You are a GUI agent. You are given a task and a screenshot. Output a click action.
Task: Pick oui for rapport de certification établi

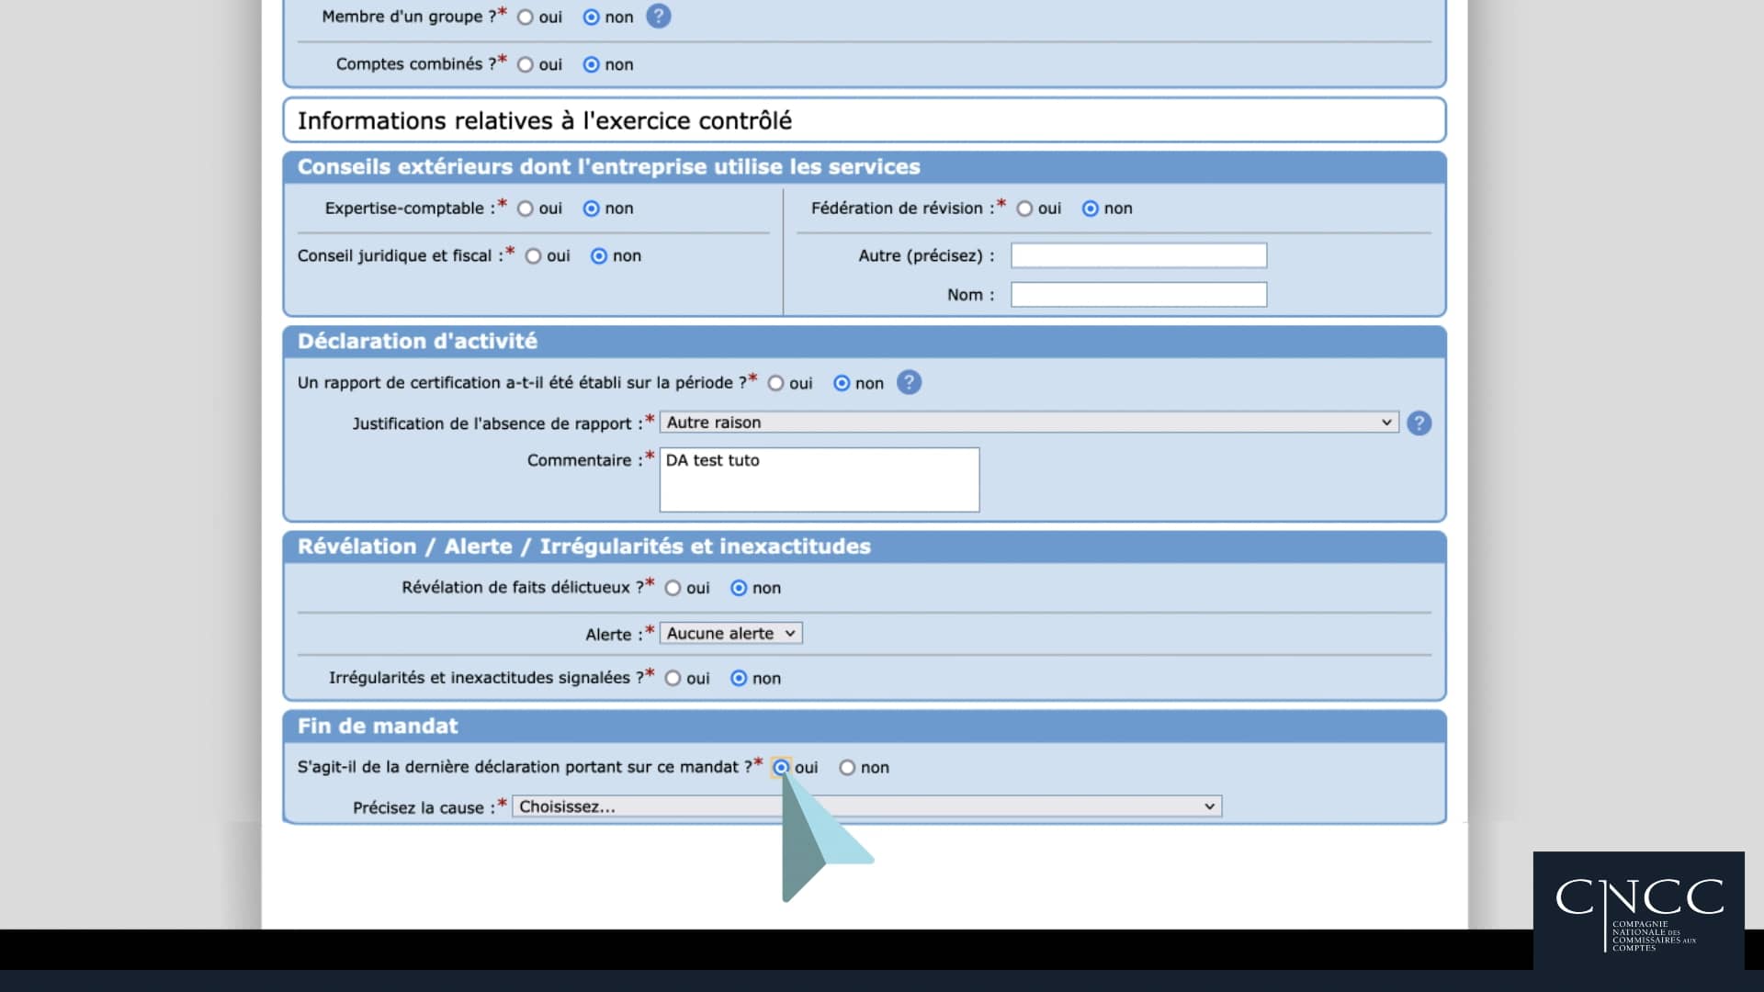[775, 383]
